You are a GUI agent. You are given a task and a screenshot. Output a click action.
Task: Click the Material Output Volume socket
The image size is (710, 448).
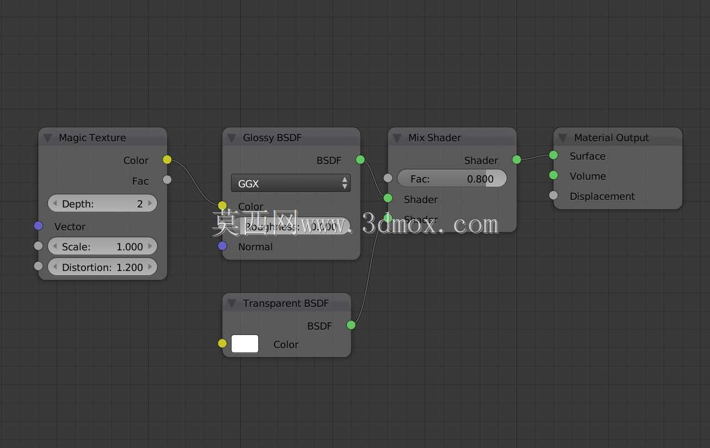pyautogui.click(x=553, y=175)
